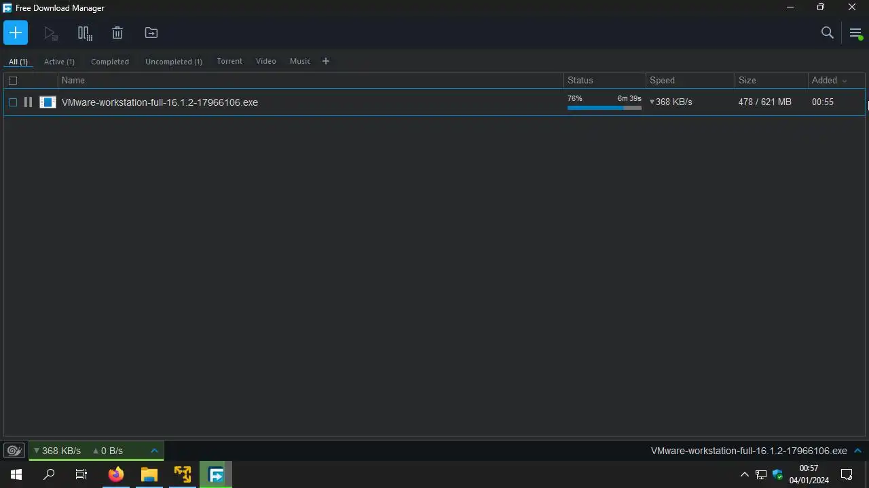Sort by the Name column header

pos(310,80)
